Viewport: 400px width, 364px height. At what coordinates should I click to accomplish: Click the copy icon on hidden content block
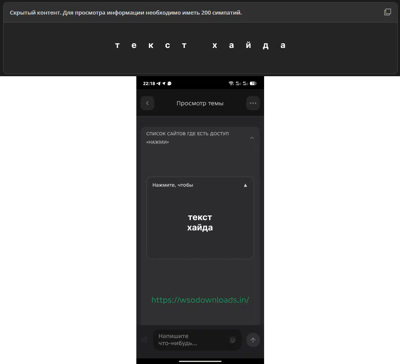coord(387,12)
